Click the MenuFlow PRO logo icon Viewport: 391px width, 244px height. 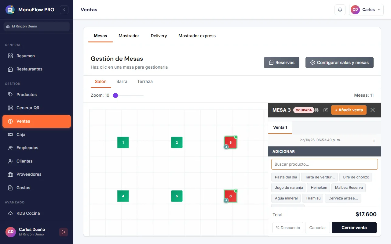pyautogui.click(x=10, y=10)
